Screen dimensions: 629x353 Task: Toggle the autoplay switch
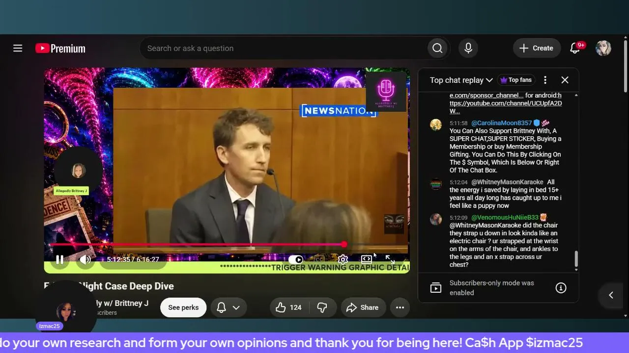296,259
